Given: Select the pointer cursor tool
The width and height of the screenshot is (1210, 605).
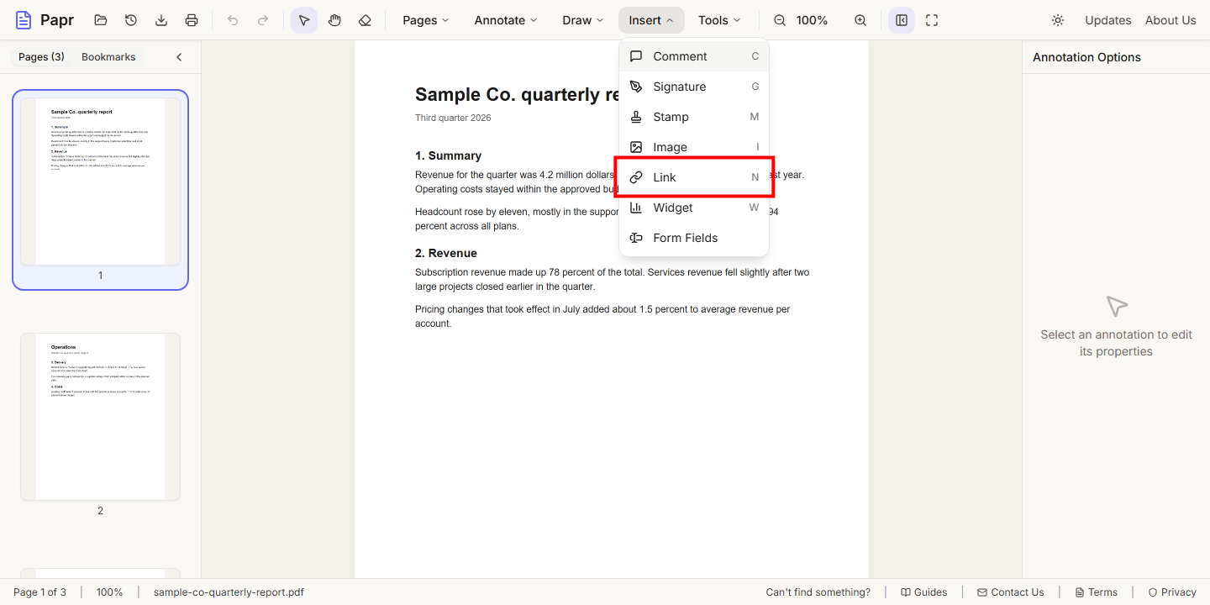Looking at the screenshot, I should pyautogui.click(x=304, y=20).
